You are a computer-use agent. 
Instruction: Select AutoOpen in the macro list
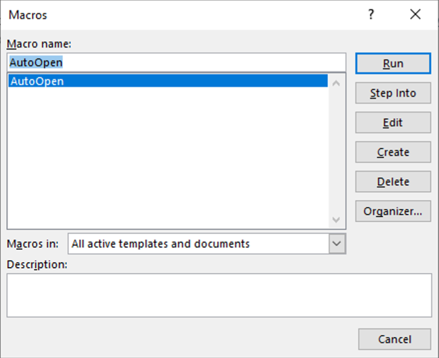click(168, 81)
